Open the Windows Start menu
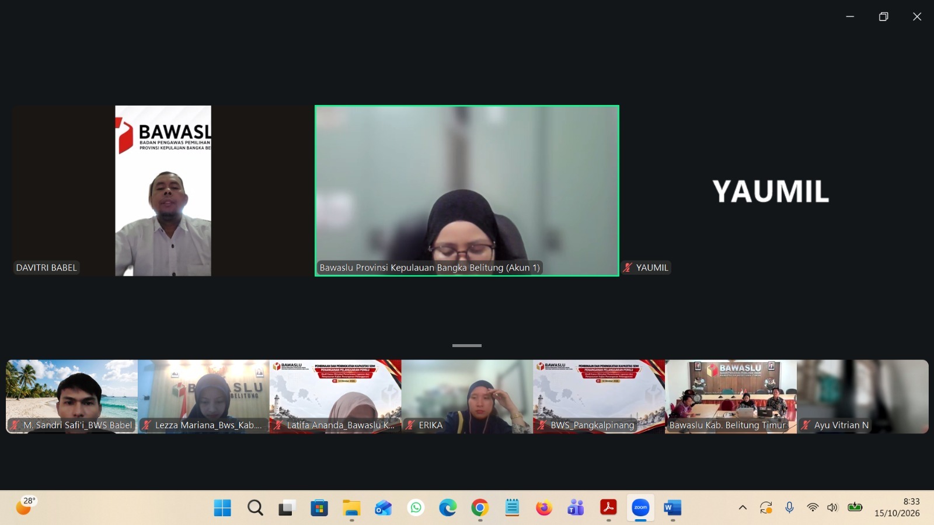934x525 pixels. [x=222, y=508]
